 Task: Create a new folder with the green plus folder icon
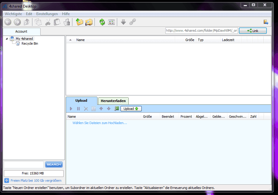[79, 22]
